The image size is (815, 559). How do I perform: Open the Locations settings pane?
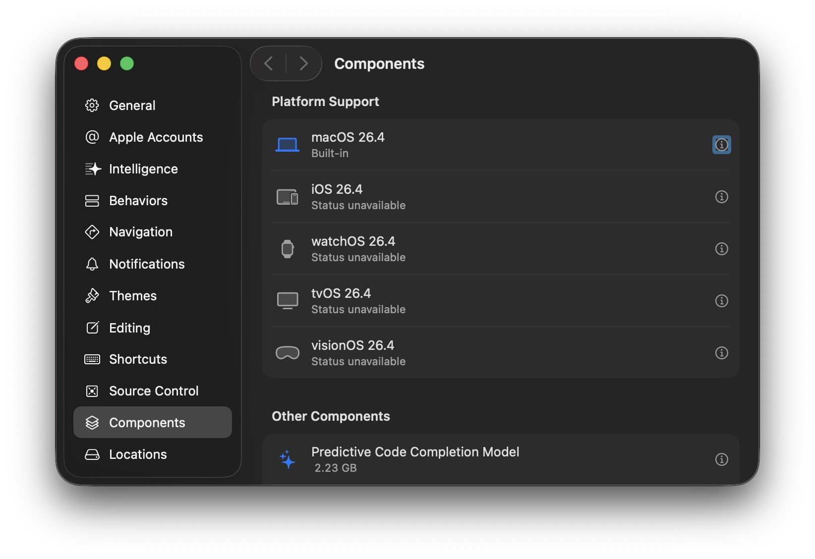[x=153, y=454]
